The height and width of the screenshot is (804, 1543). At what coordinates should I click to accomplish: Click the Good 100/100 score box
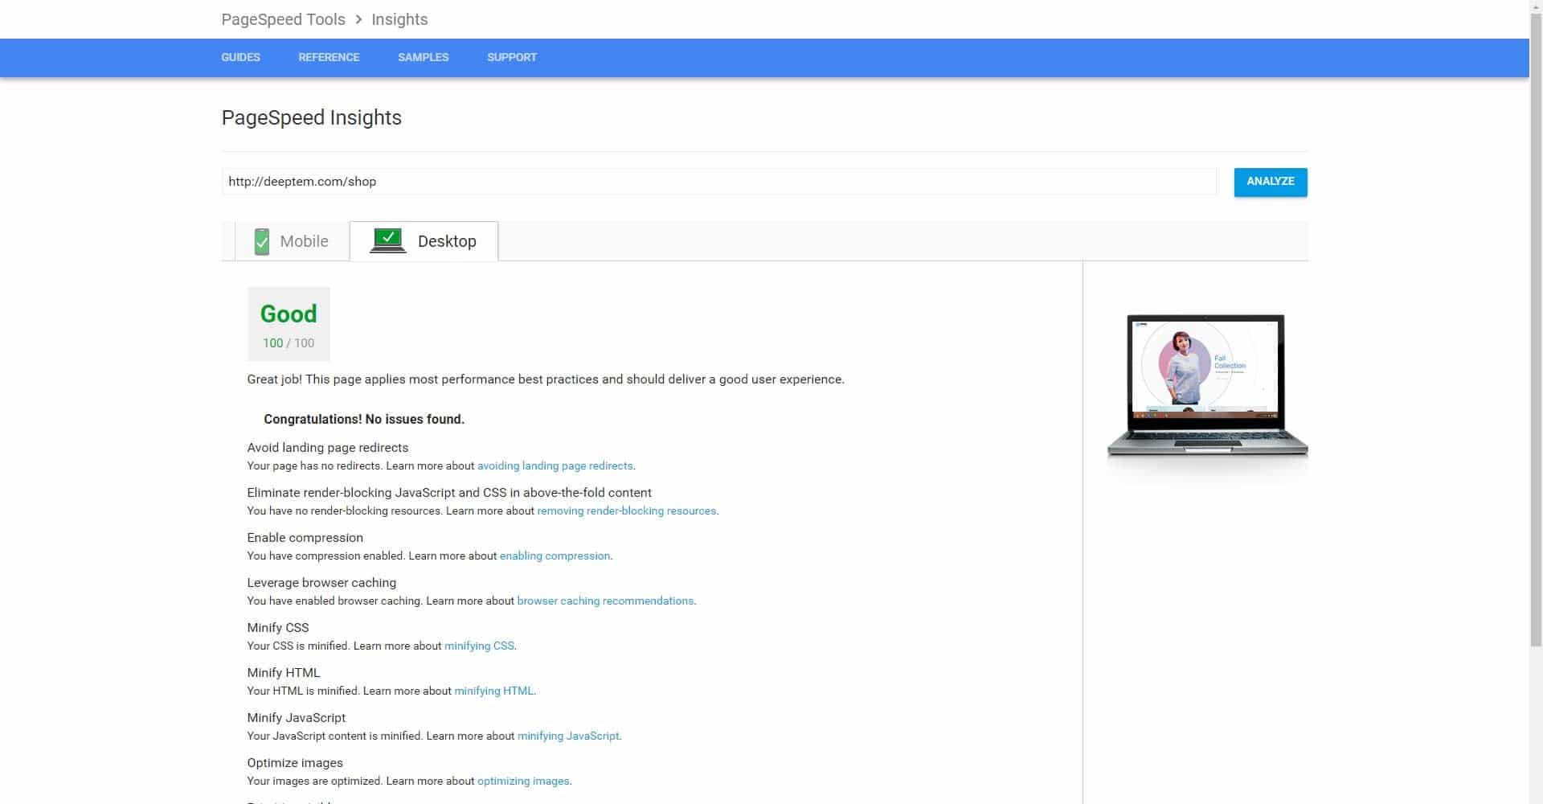tap(289, 324)
